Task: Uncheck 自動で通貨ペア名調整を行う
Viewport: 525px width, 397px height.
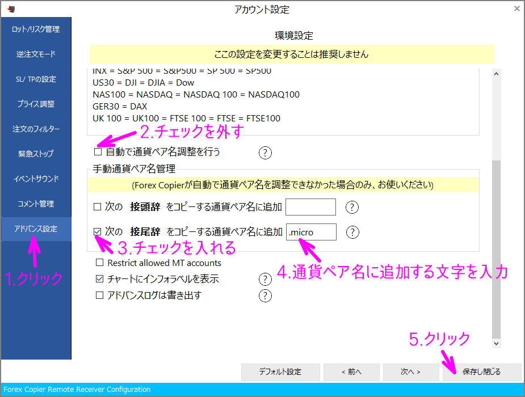Action: click(x=98, y=152)
